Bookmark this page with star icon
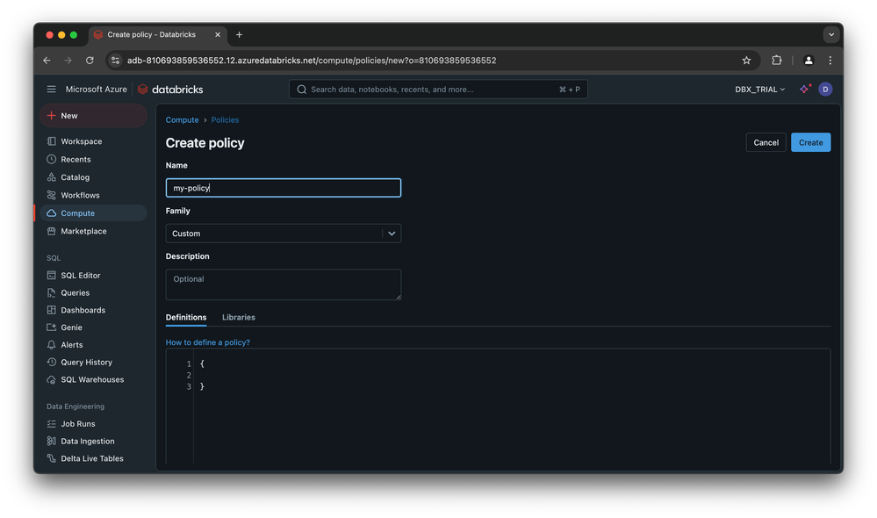The width and height of the screenshot is (877, 518). coord(746,61)
